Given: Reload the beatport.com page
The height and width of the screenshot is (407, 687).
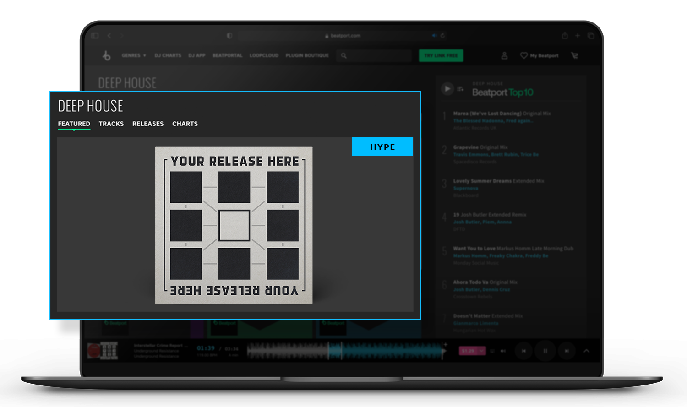Looking at the screenshot, I should pos(443,36).
